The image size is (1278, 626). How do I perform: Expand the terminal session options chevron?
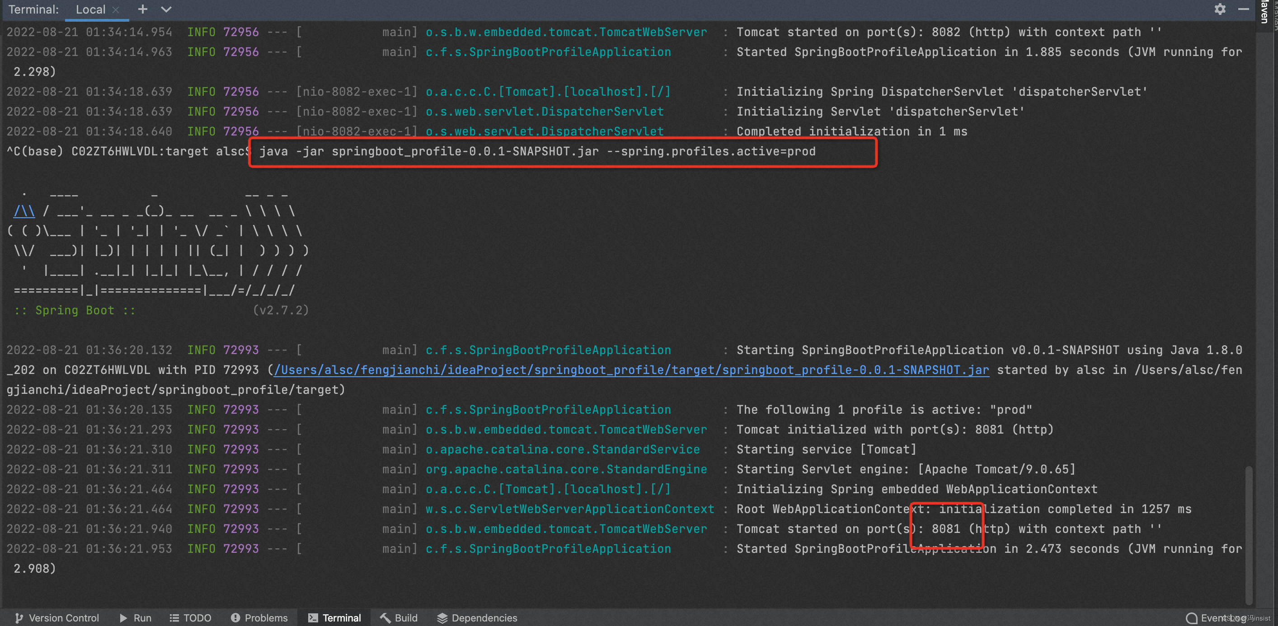click(166, 9)
